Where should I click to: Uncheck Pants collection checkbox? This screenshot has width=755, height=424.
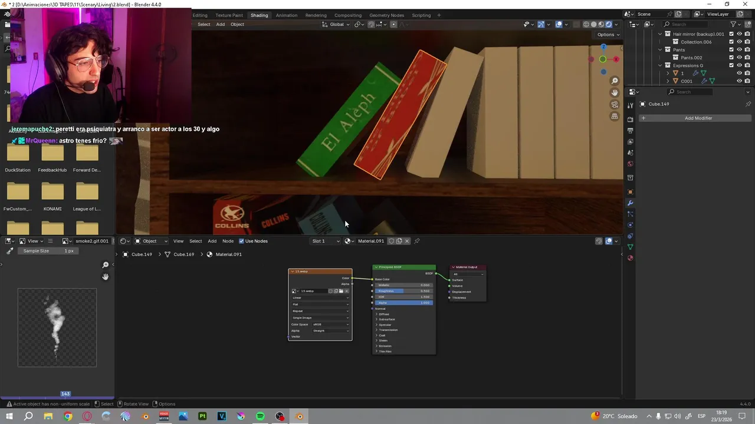[731, 49]
